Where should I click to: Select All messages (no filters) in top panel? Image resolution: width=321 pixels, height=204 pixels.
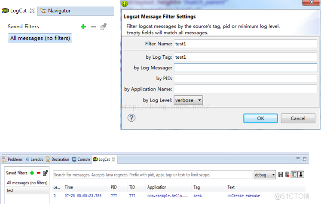(x=40, y=38)
